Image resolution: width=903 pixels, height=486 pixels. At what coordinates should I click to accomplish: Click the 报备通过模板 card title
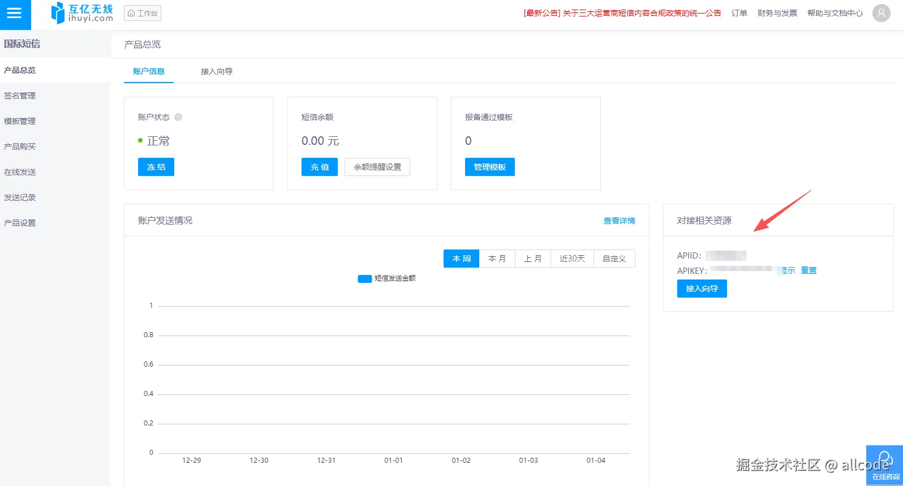(x=489, y=117)
